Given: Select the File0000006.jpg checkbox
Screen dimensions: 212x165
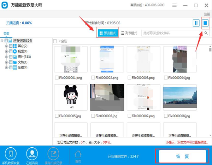Looking at the screenshot, I should [93, 116].
